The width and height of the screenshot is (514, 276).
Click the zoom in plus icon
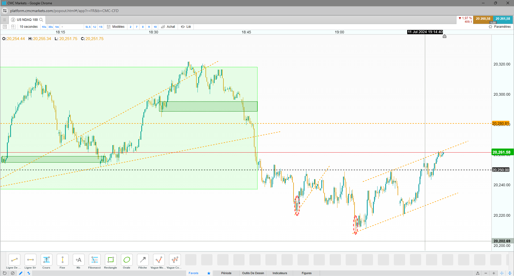[x=494, y=273]
